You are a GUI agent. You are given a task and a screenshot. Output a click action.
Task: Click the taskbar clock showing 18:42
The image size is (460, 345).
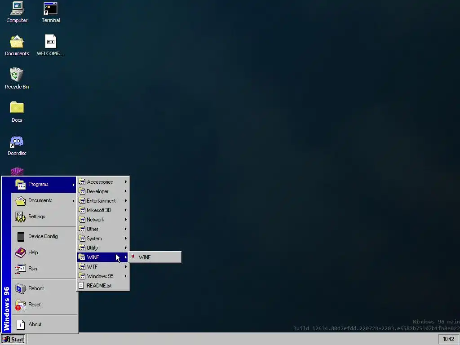point(449,339)
